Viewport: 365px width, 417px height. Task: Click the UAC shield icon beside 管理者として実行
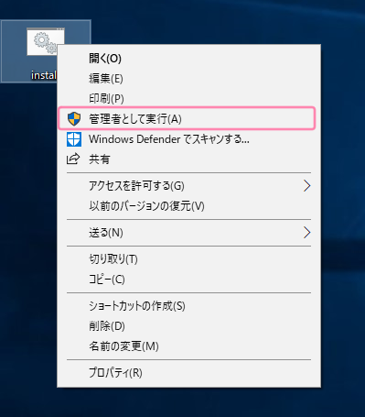(x=74, y=118)
